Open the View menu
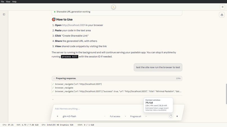 click(x=8, y=2)
